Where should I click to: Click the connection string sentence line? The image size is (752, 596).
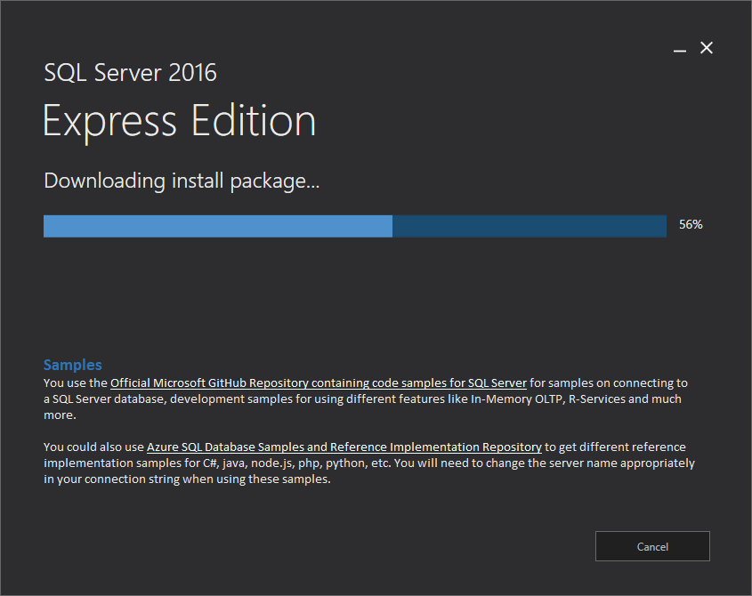click(187, 479)
